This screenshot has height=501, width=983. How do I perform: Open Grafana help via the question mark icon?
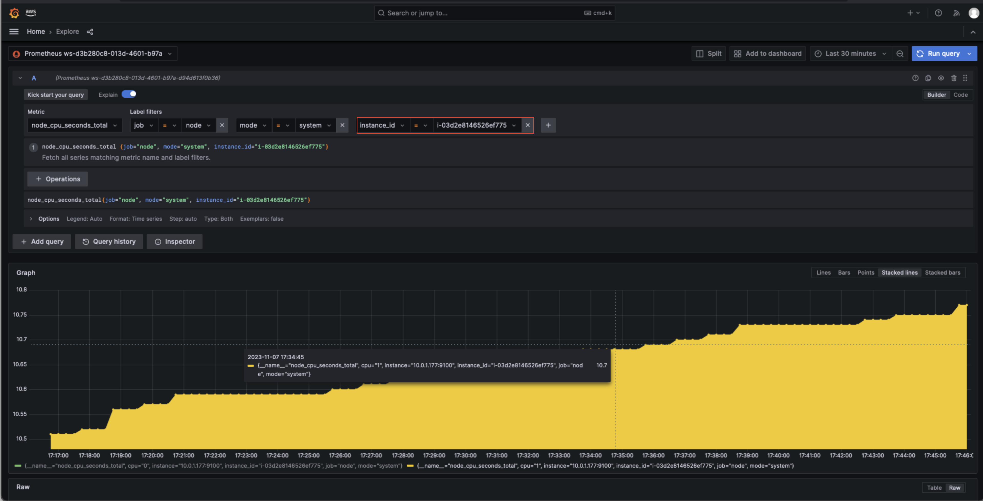click(938, 13)
